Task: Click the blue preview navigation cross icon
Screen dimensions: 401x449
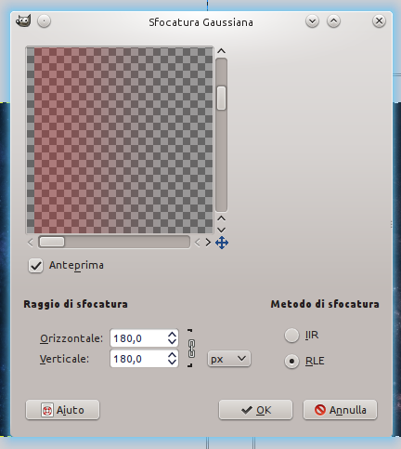Action: click(222, 243)
